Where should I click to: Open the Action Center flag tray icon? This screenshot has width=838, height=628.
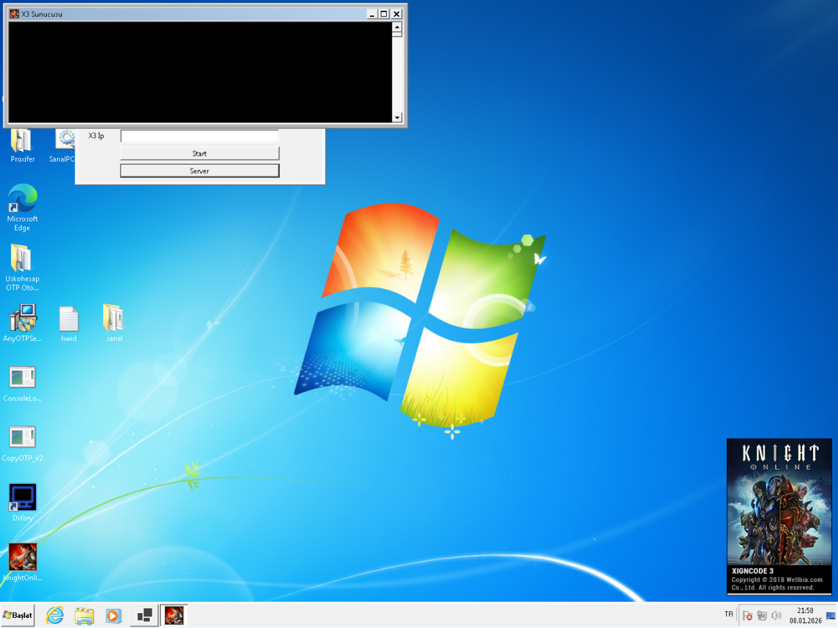coord(748,616)
